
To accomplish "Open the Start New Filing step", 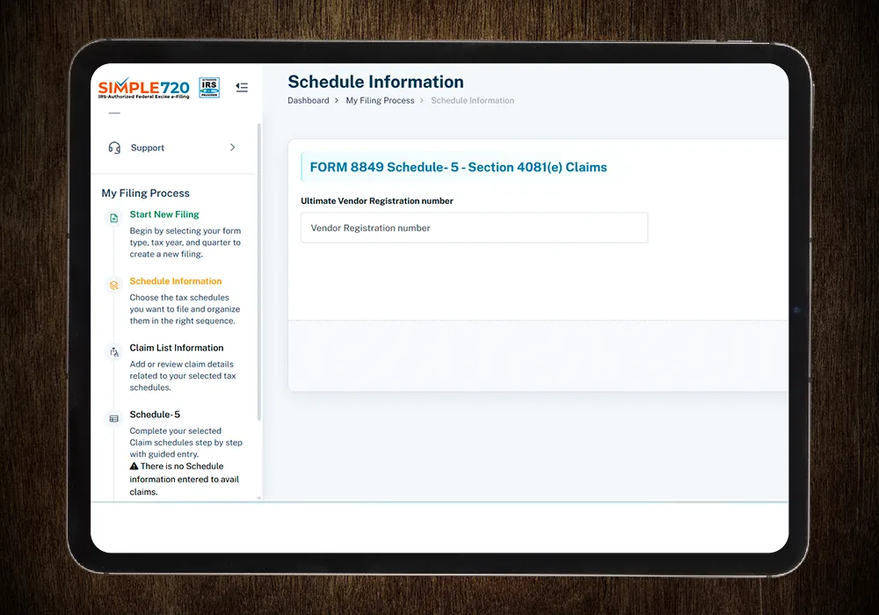I will click(x=163, y=214).
